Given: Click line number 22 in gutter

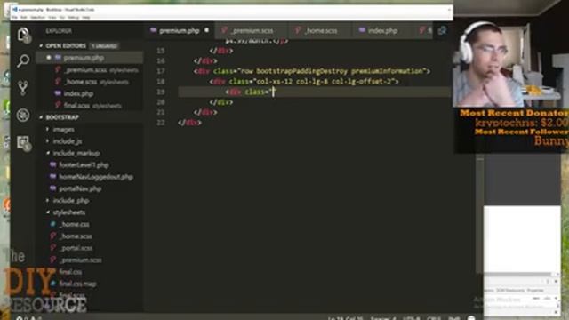Looking at the screenshot, I should tap(161, 123).
